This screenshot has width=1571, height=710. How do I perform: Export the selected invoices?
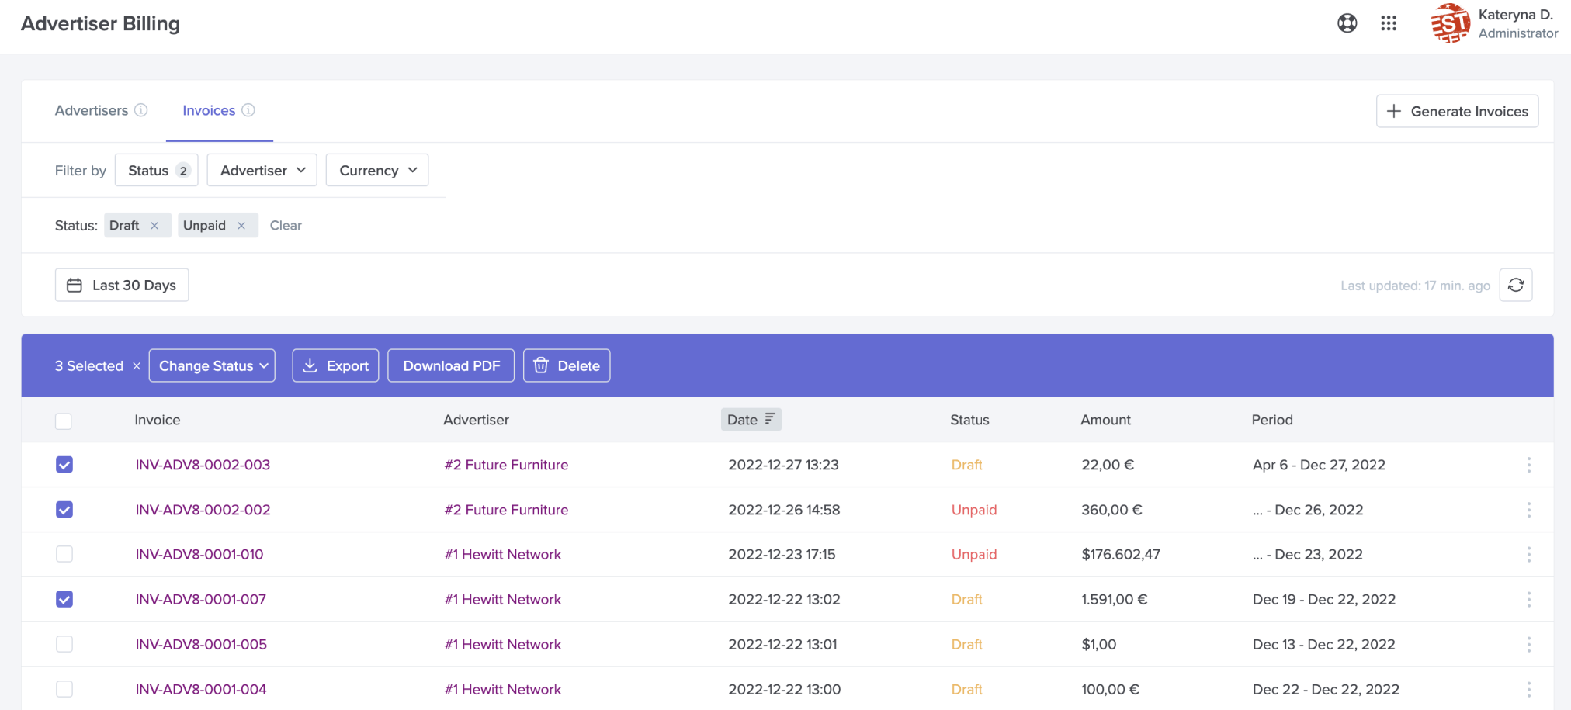click(x=335, y=365)
